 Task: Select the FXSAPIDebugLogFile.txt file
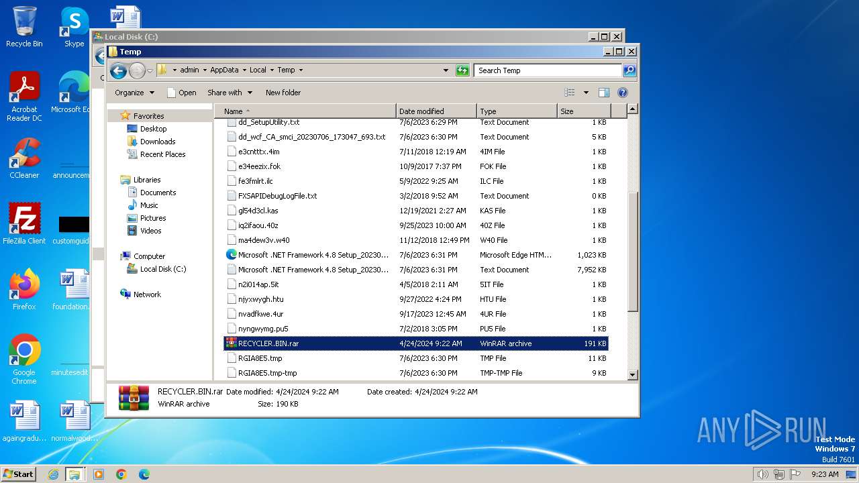[x=416, y=196]
